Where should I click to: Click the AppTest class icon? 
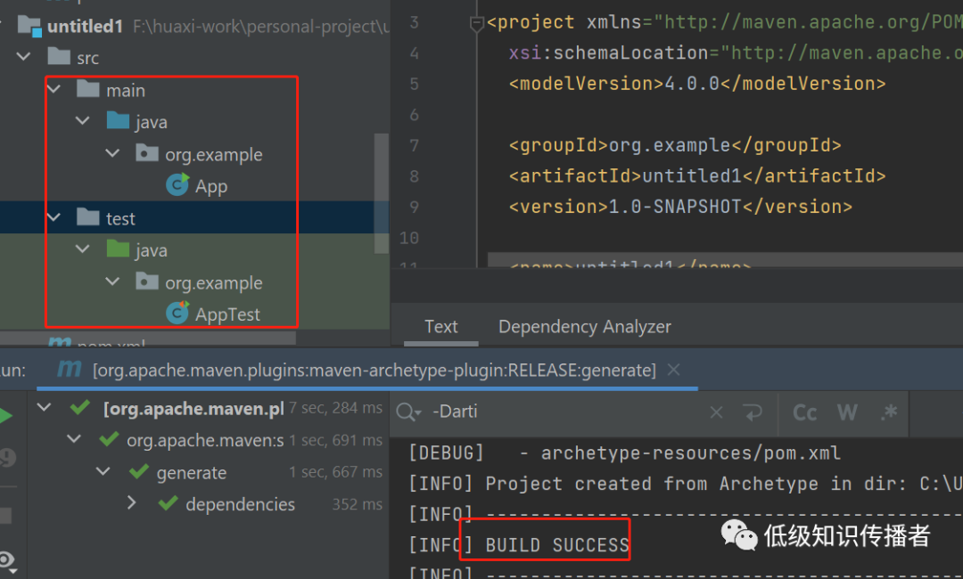pos(177,314)
